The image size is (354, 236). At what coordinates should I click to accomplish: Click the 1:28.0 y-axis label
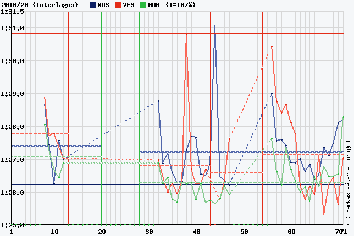(x=13, y=127)
